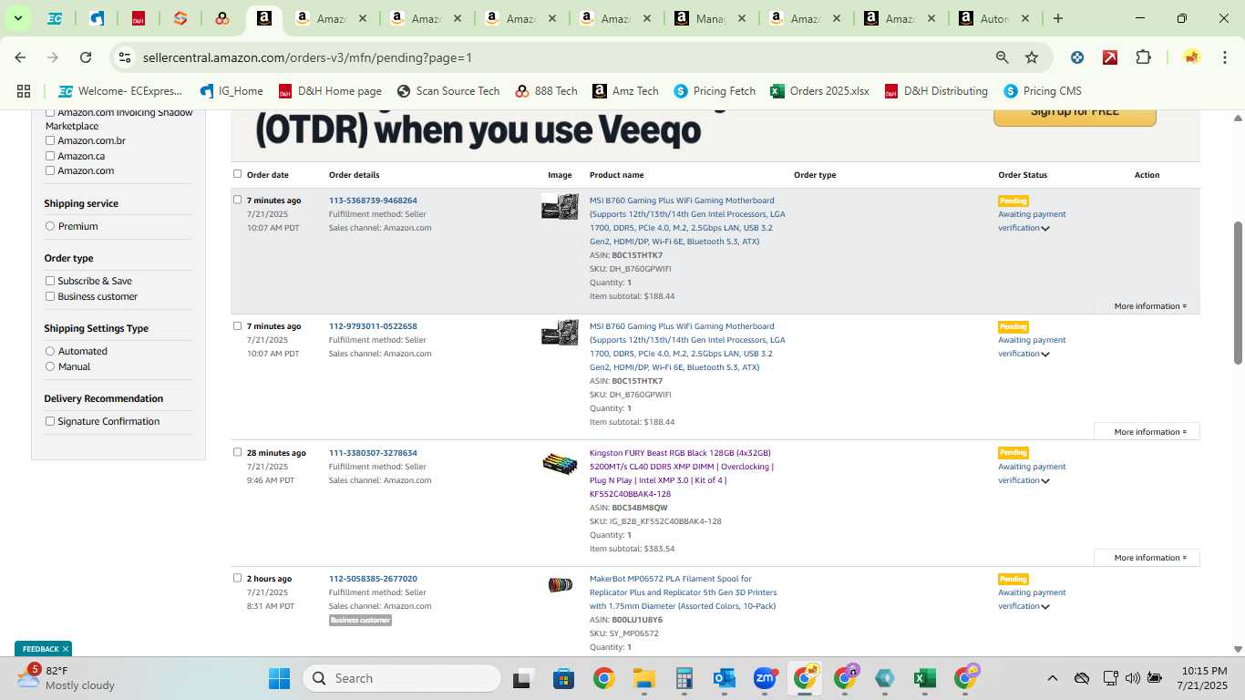Screen dimensions: 1245x700
Task: Tick the select-all orders checkbox in header
Action: coord(238,174)
